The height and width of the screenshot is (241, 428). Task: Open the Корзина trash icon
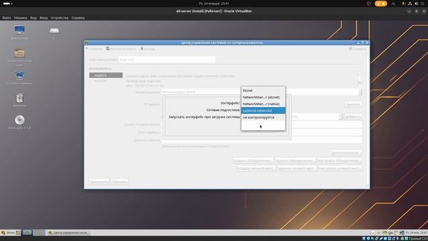point(19,100)
